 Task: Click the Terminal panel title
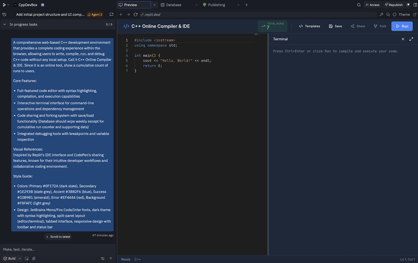point(280,39)
